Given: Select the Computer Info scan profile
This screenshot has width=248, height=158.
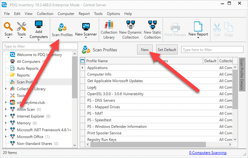Looking at the screenshot, I should (x=156, y=74).
